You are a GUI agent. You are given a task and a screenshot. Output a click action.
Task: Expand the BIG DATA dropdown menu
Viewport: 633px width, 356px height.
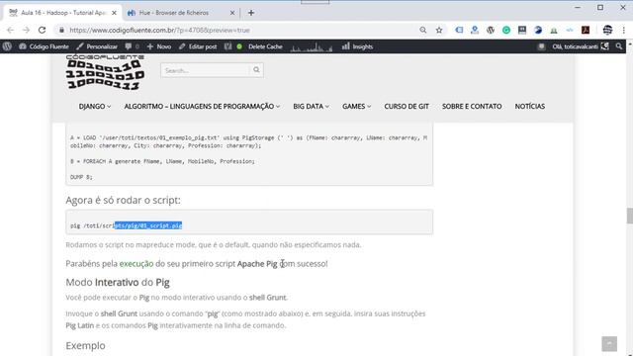(311, 106)
